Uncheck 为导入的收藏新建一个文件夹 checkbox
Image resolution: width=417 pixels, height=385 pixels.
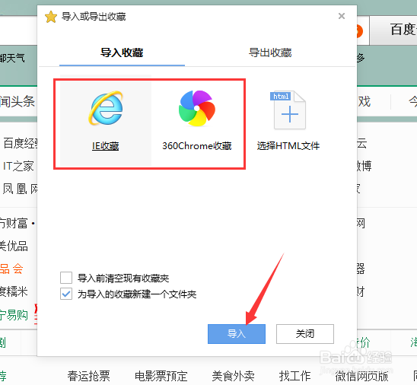[66, 294]
